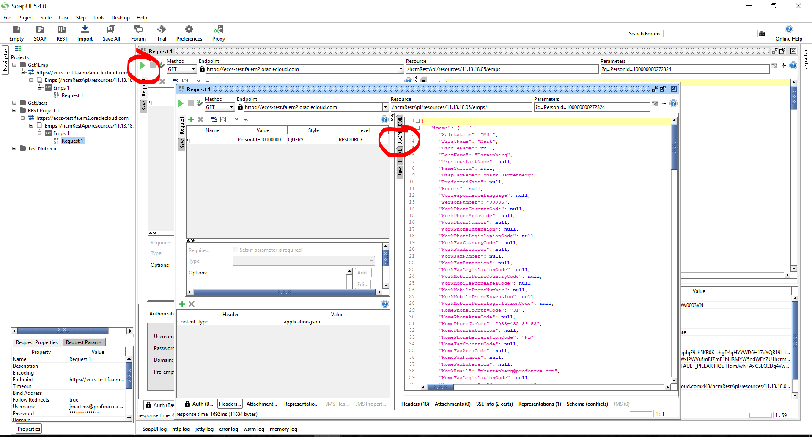Open Endpoint dropdown in back Request window
Viewport: 812px width, 437px height.
pyautogui.click(x=401, y=69)
